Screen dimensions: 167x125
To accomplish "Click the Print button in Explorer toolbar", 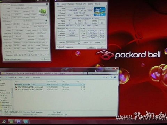I will tap(21, 77).
